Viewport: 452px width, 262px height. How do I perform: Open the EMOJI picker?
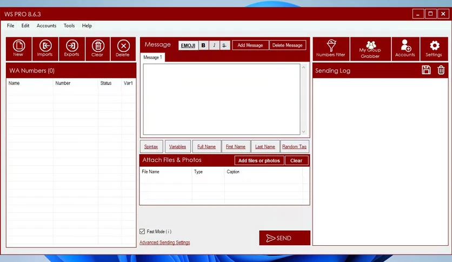pyautogui.click(x=188, y=45)
